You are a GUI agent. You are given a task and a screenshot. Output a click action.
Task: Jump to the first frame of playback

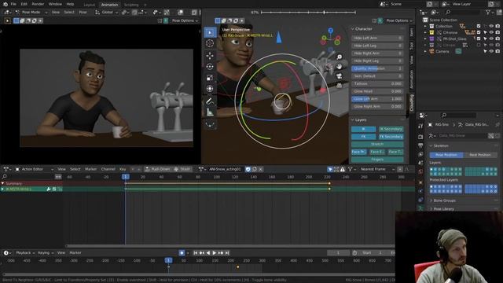pos(196,253)
